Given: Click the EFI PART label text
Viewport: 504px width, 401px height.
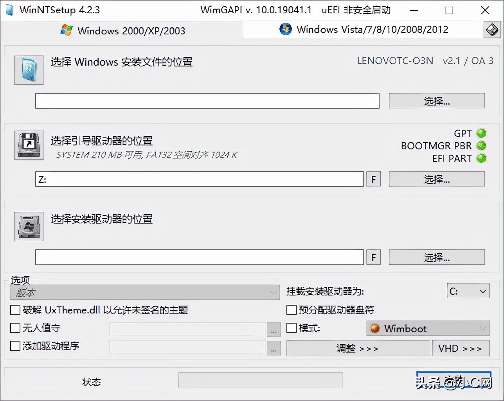Looking at the screenshot, I should click(x=452, y=158).
